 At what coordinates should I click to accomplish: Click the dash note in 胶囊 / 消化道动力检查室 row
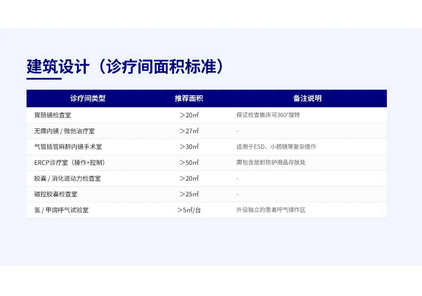coord(238,178)
